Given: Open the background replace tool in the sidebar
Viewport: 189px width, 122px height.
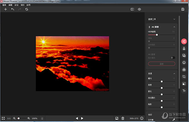Looking at the screenshot, I should [184, 55].
